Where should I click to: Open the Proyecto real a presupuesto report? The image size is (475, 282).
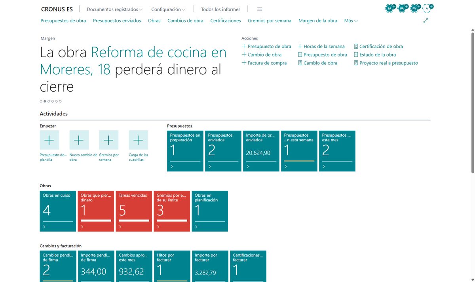(x=386, y=63)
